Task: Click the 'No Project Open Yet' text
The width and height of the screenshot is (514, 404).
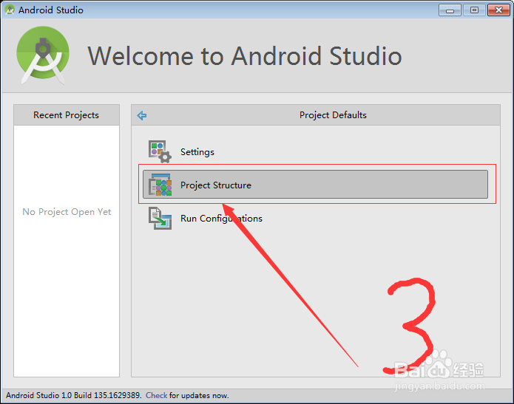Action: coord(67,212)
